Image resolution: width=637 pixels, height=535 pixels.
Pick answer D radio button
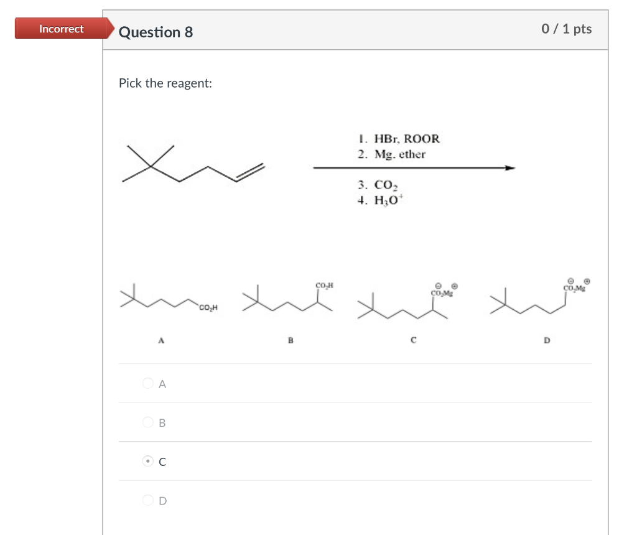pos(147,500)
